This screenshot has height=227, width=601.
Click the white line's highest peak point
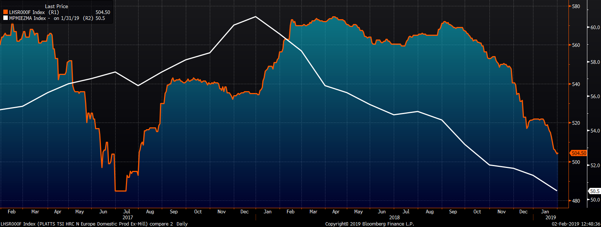(256, 17)
